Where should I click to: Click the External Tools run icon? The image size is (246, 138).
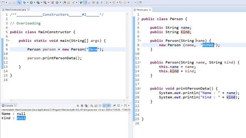(x=45, y=3)
